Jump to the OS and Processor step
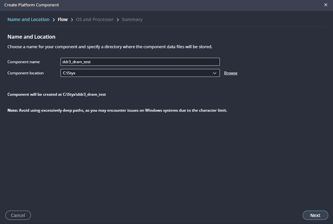 pyautogui.click(x=95, y=19)
